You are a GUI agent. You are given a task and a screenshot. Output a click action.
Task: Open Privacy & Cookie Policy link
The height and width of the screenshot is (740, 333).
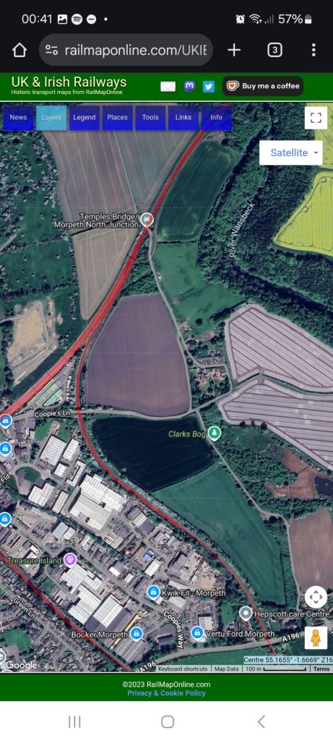(166, 693)
